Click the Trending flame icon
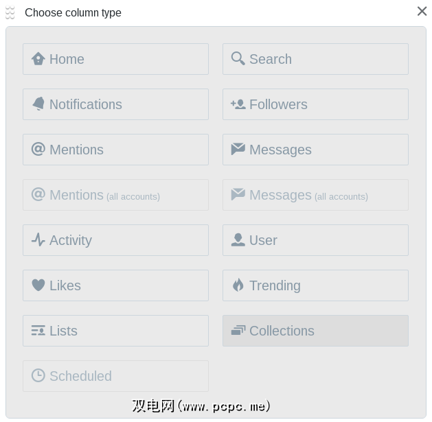The width and height of the screenshot is (432, 422). tap(238, 285)
